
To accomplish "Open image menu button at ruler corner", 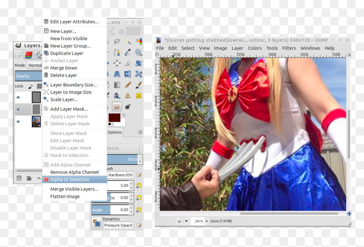I will [x=157, y=55].
